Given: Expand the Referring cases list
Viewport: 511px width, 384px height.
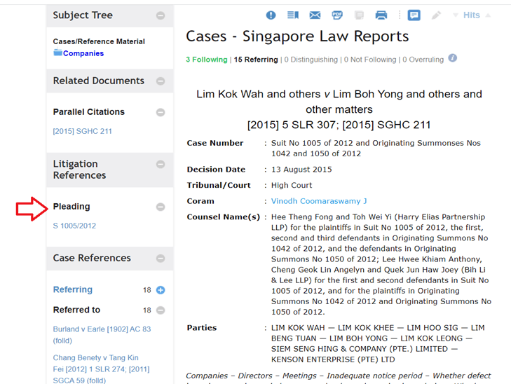Looking at the screenshot, I should (x=161, y=290).
